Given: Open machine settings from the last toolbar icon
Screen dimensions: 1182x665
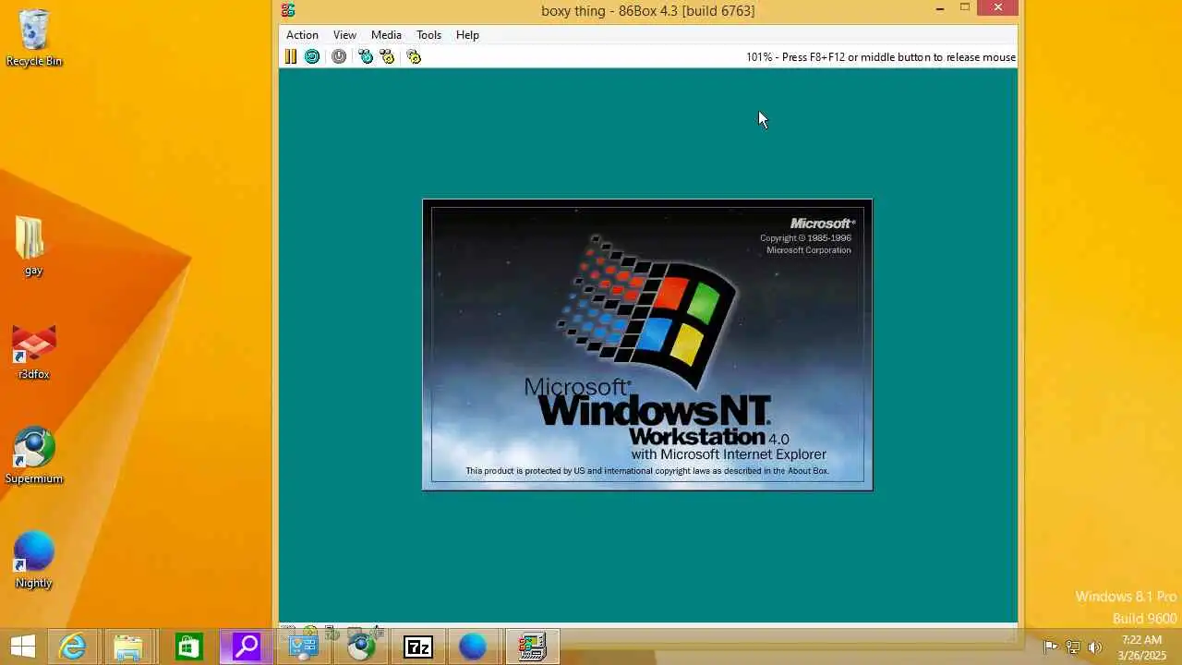Looking at the screenshot, I should (414, 56).
